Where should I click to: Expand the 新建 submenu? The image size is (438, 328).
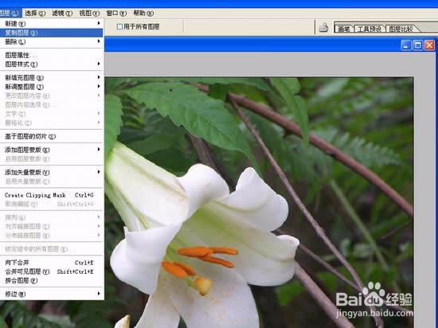52,23
